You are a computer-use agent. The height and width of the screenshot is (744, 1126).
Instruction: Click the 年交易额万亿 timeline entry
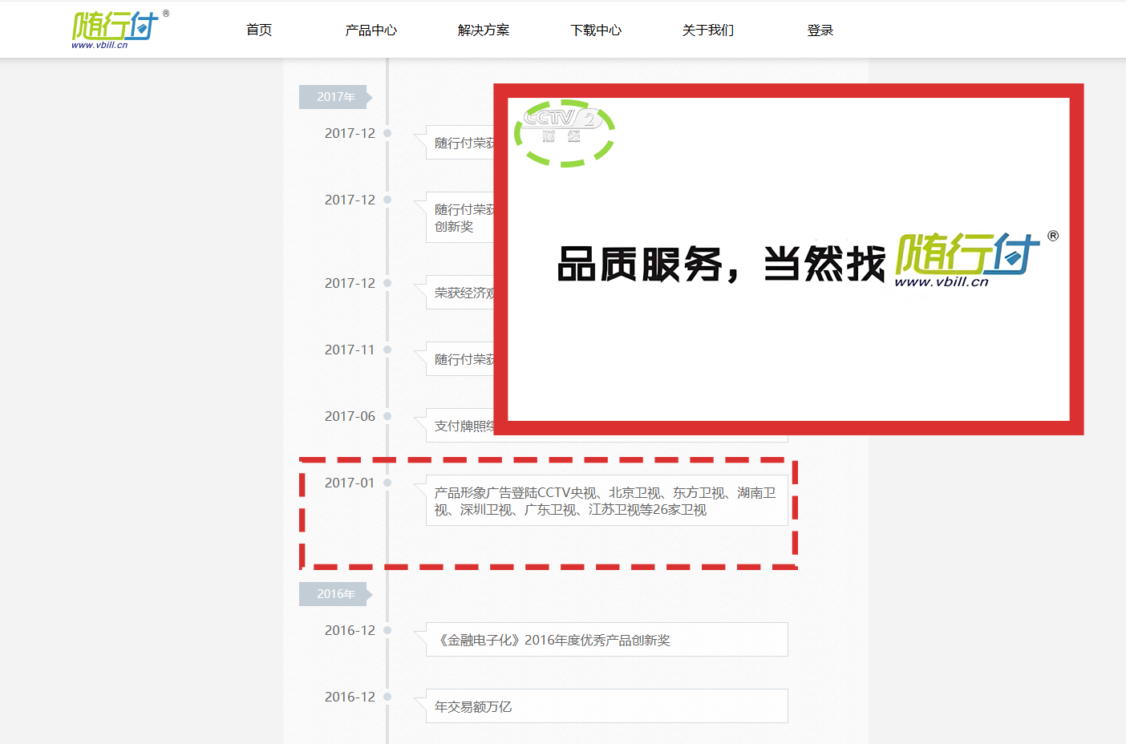pos(606,706)
